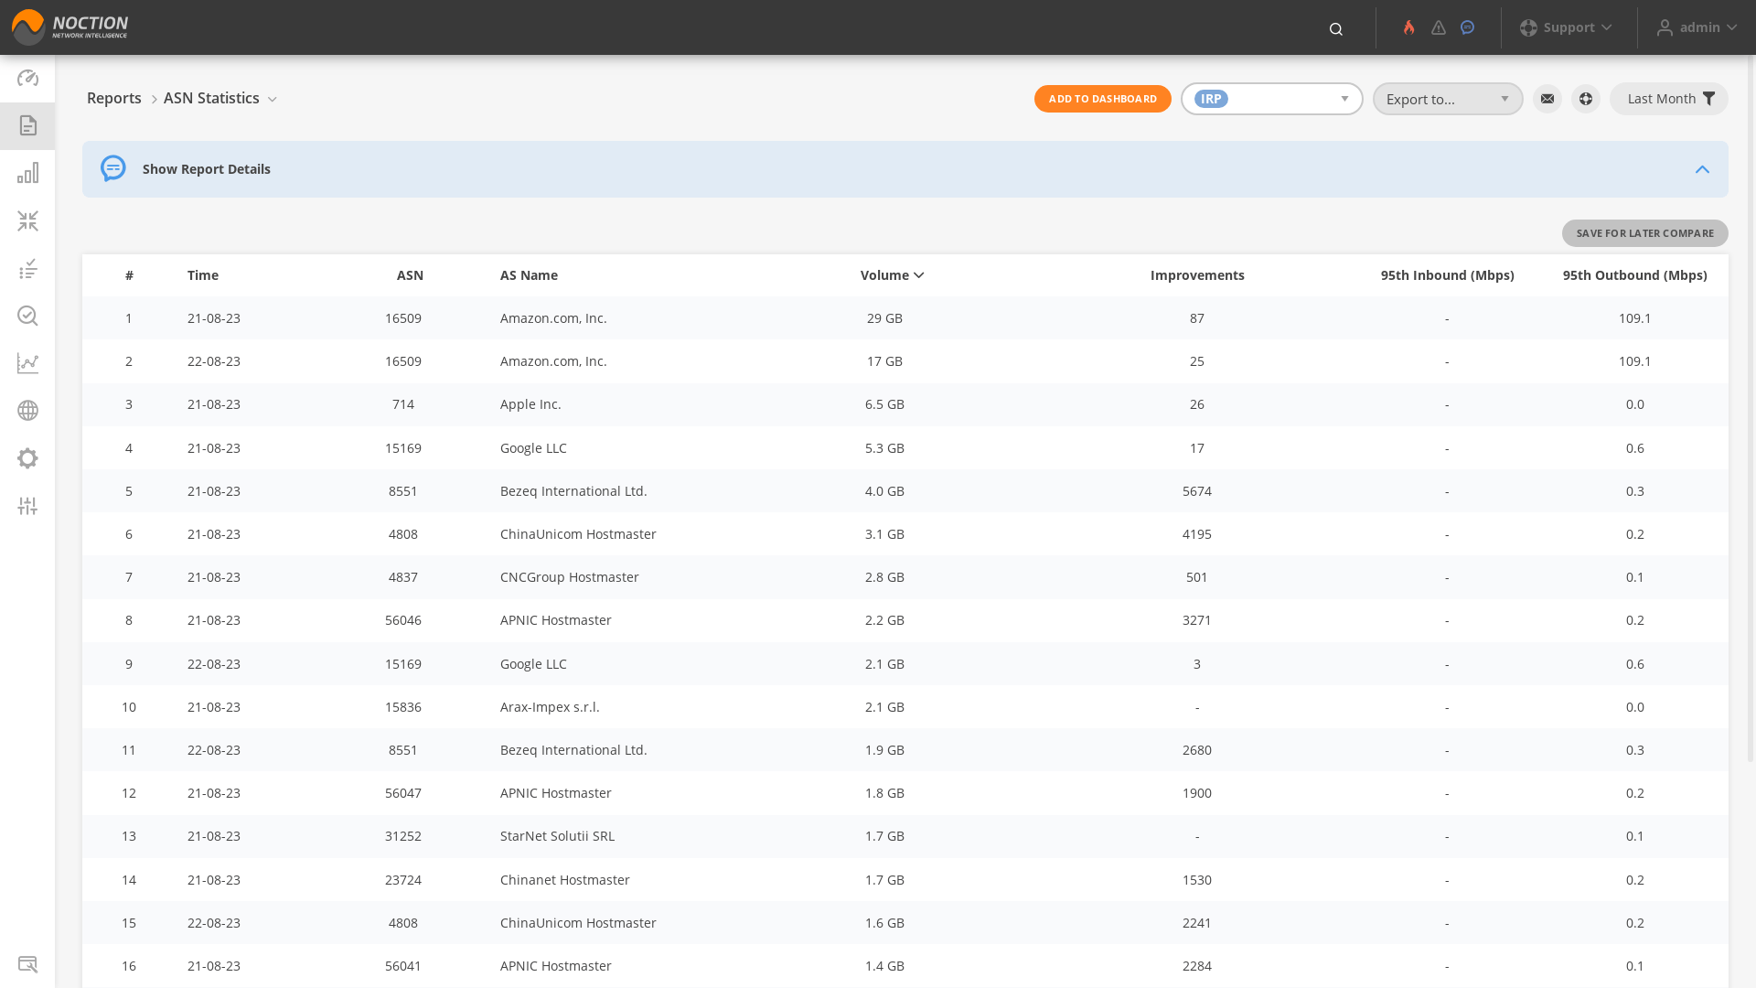1756x988 pixels.
Task: Click the email notification icon
Action: click(1547, 98)
